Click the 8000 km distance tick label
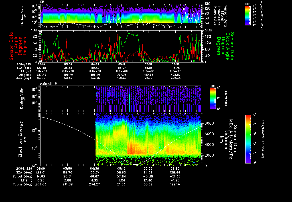Screen dimensions: 292x202 (209, 123)
